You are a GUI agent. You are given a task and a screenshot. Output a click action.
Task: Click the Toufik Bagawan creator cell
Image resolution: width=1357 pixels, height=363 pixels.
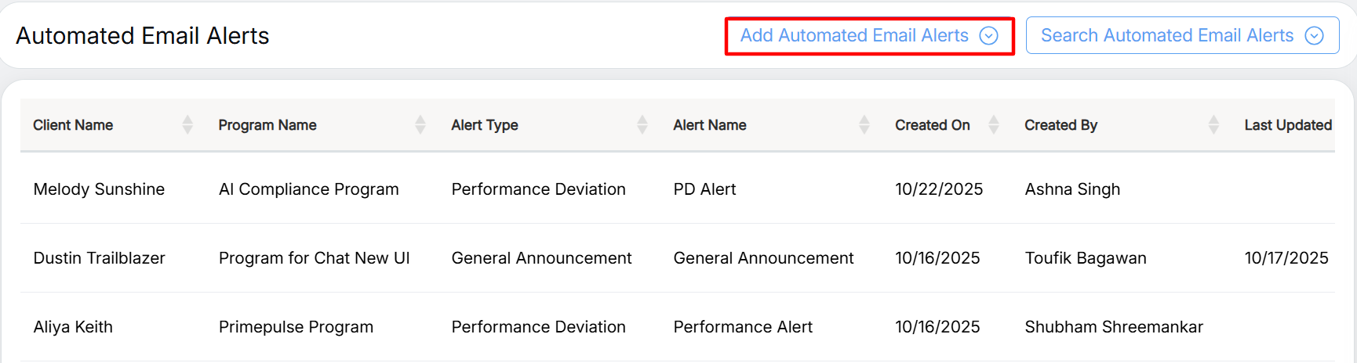point(1085,258)
